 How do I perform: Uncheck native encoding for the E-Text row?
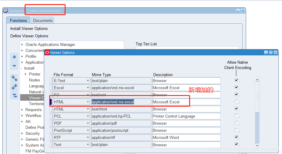pos(237,80)
